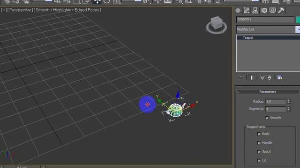Switch to the Display command panel tab

(273, 10)
